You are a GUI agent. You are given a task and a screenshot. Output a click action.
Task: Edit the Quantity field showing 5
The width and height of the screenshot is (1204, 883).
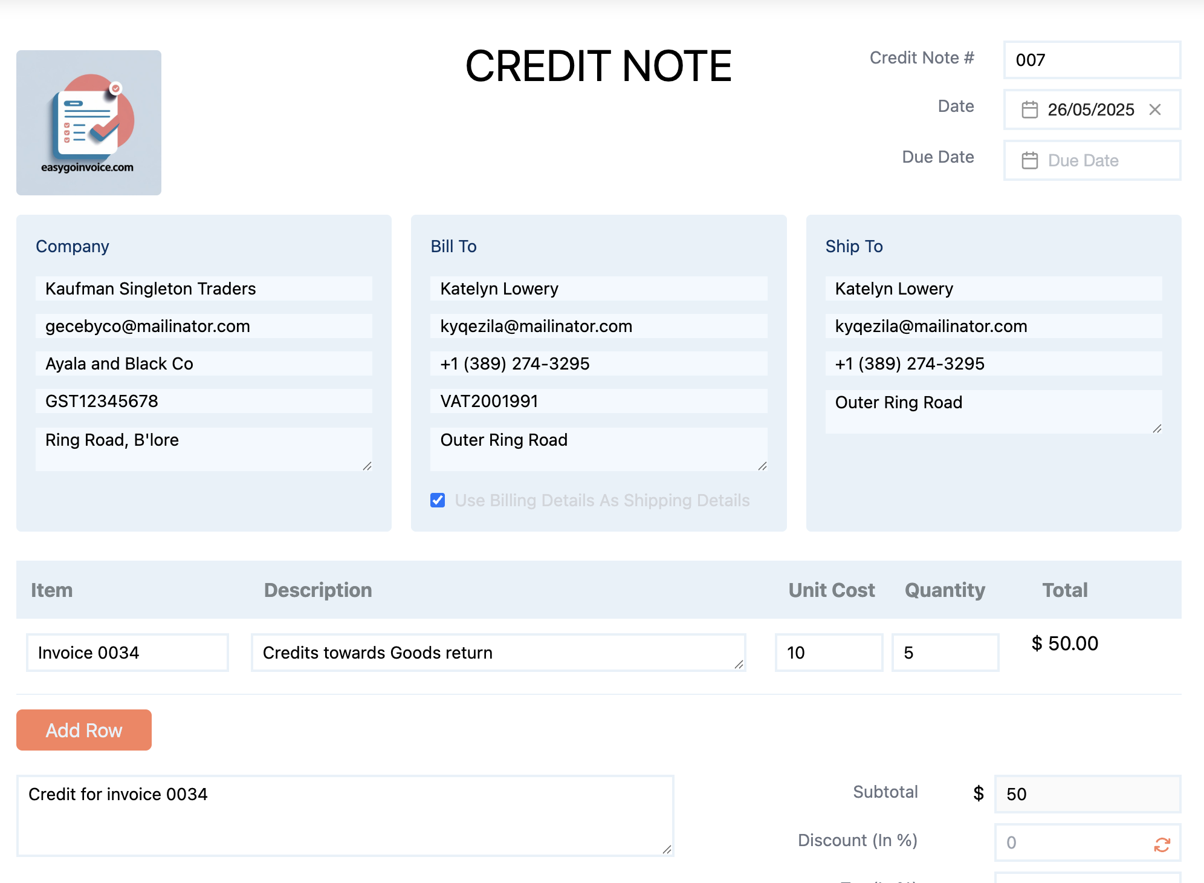coord(945,653)
